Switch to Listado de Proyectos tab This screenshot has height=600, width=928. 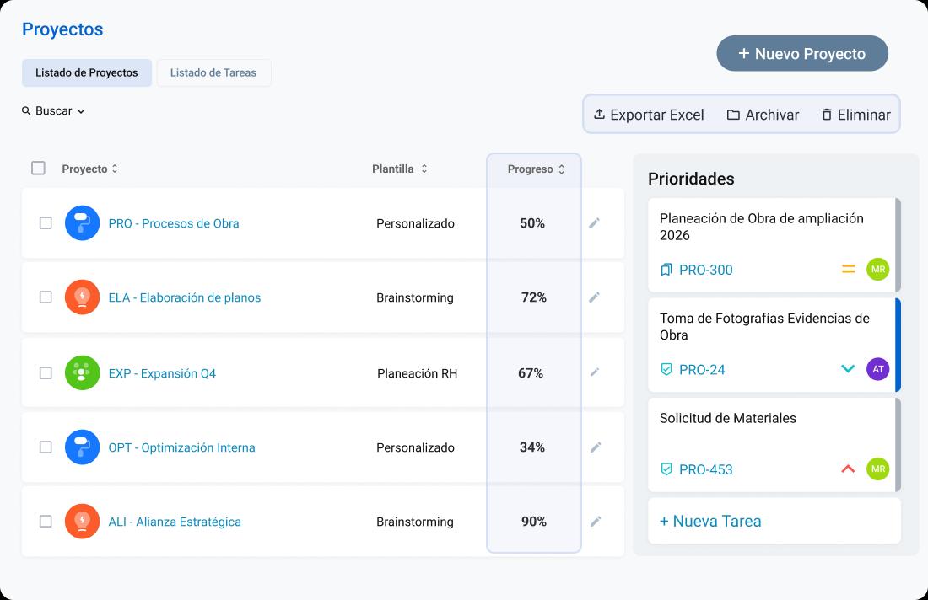click(x=86, y=72)
